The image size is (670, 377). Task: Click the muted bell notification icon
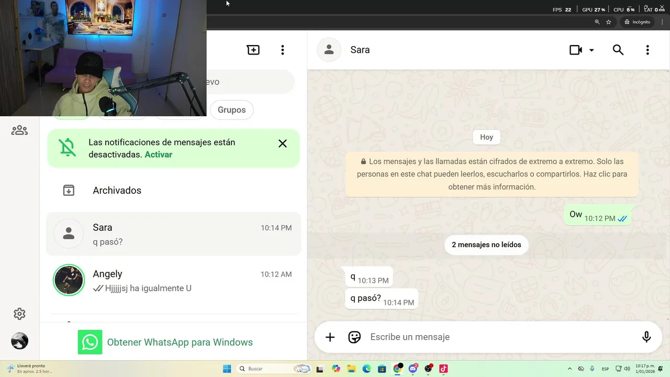(68, 148)
